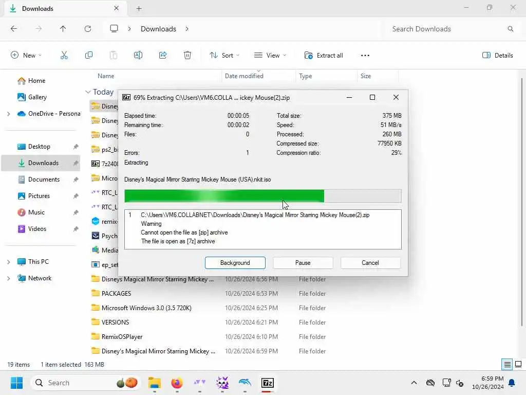Expand This PC tree node
The image size is (526, 395).
click(x=8, y=262)
